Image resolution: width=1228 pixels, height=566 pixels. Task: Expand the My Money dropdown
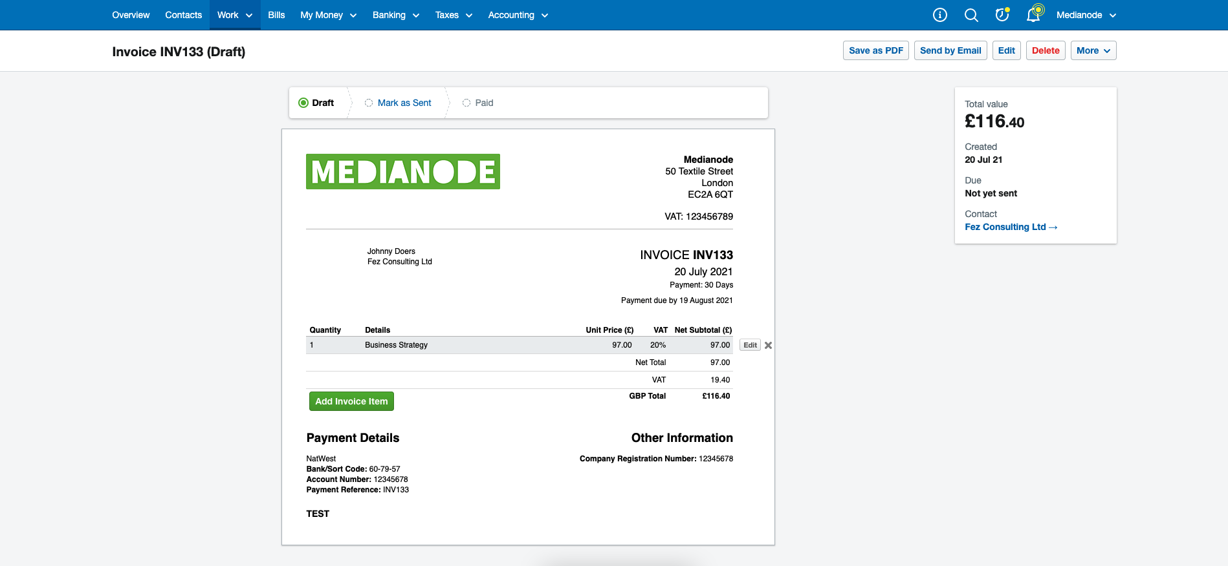point(328,15)
